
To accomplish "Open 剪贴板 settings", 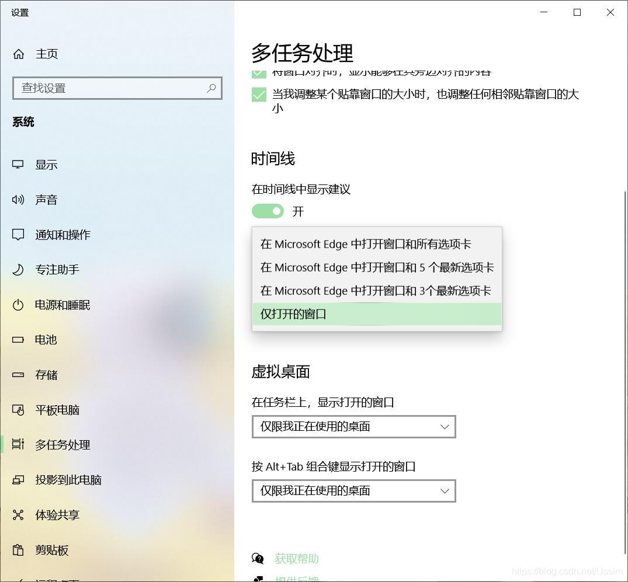I will [51, 550].
